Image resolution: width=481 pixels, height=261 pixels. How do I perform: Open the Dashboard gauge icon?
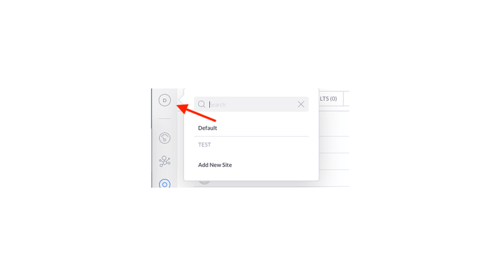(x=165, y=138)
